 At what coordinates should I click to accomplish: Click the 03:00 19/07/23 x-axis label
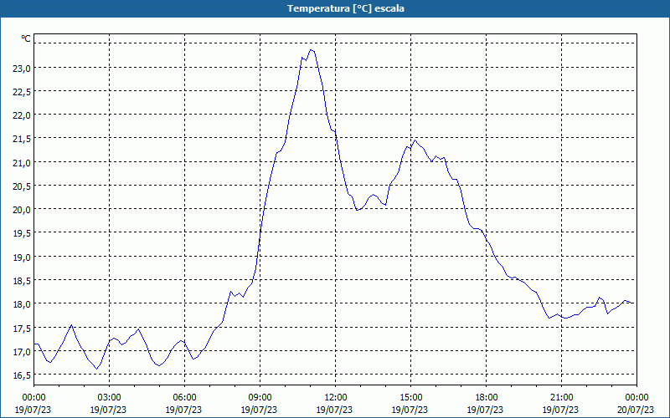tap(109, 404)
